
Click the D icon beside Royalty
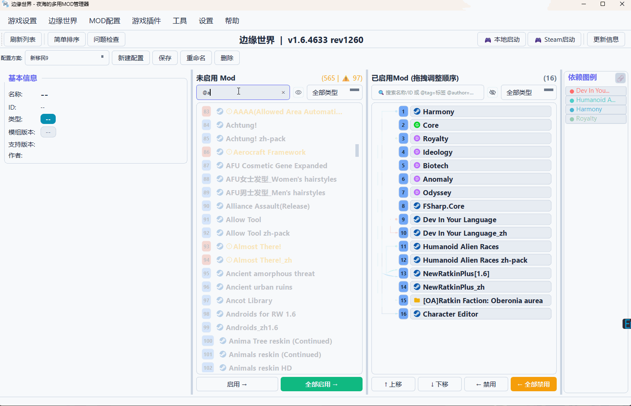pos(416,138)
